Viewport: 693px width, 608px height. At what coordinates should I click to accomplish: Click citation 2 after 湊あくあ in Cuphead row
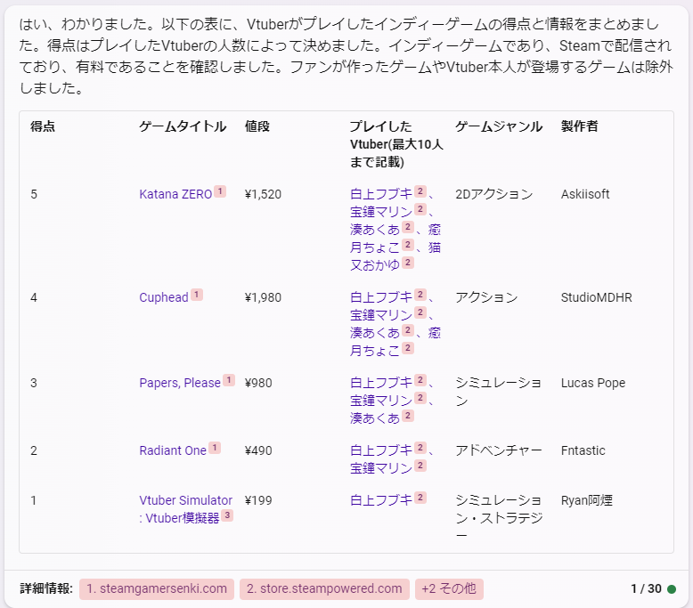[x=408, y=330]
